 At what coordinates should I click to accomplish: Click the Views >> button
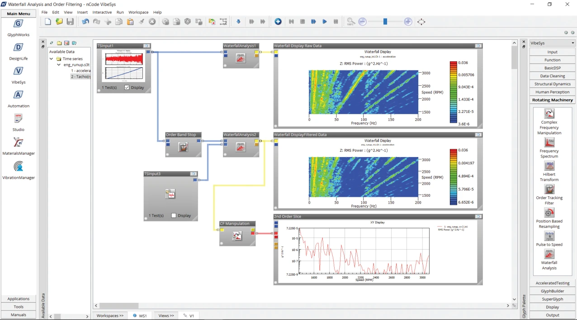166,316
